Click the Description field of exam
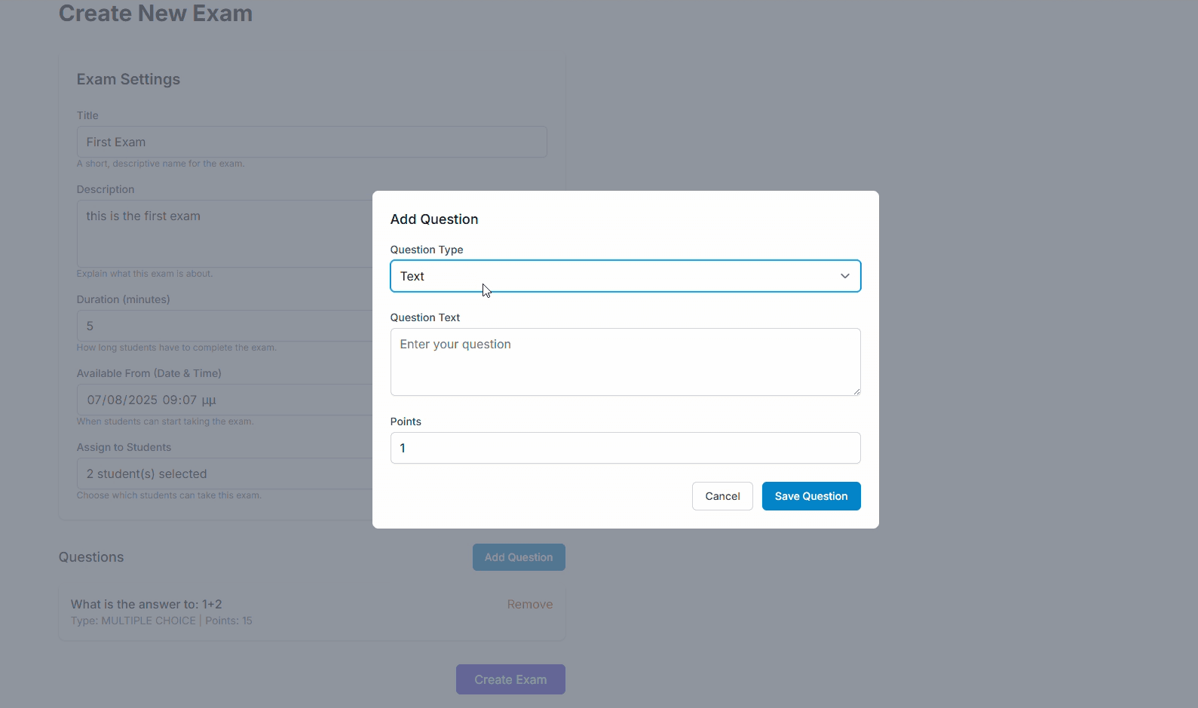This screenshot has width=1198, height=708. (x=225, y=234)
